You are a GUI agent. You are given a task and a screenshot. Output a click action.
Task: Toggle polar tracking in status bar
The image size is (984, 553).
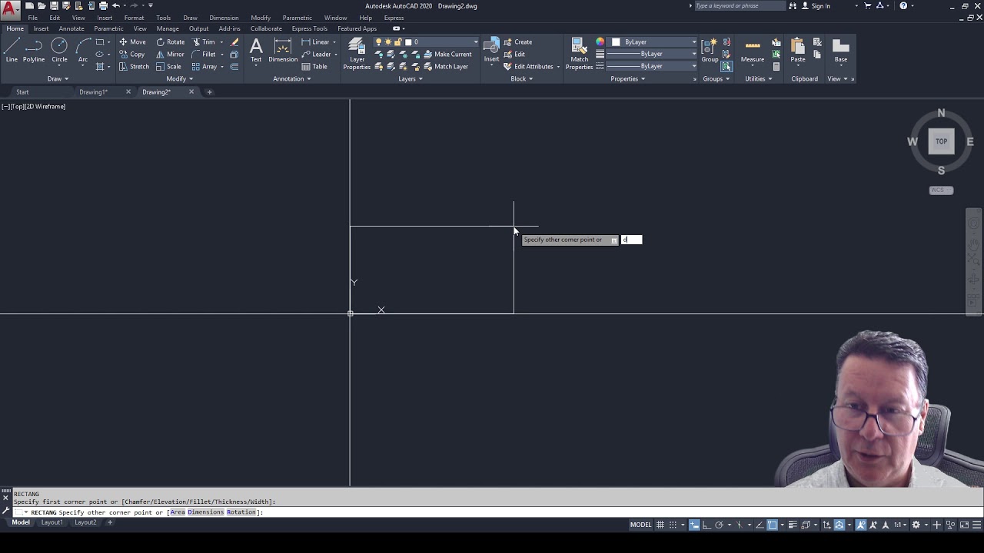tap(720, 525)
